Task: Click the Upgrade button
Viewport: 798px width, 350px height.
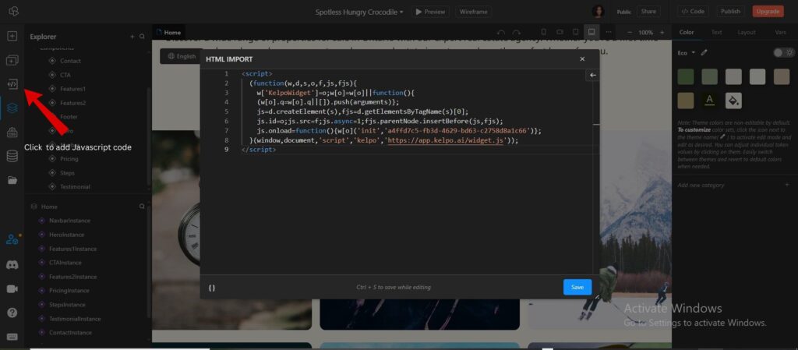Action: pos(768,11)
